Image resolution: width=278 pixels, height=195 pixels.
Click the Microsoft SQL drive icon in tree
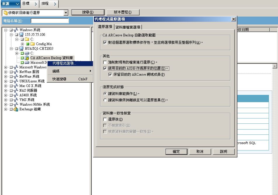click(27, 63)
